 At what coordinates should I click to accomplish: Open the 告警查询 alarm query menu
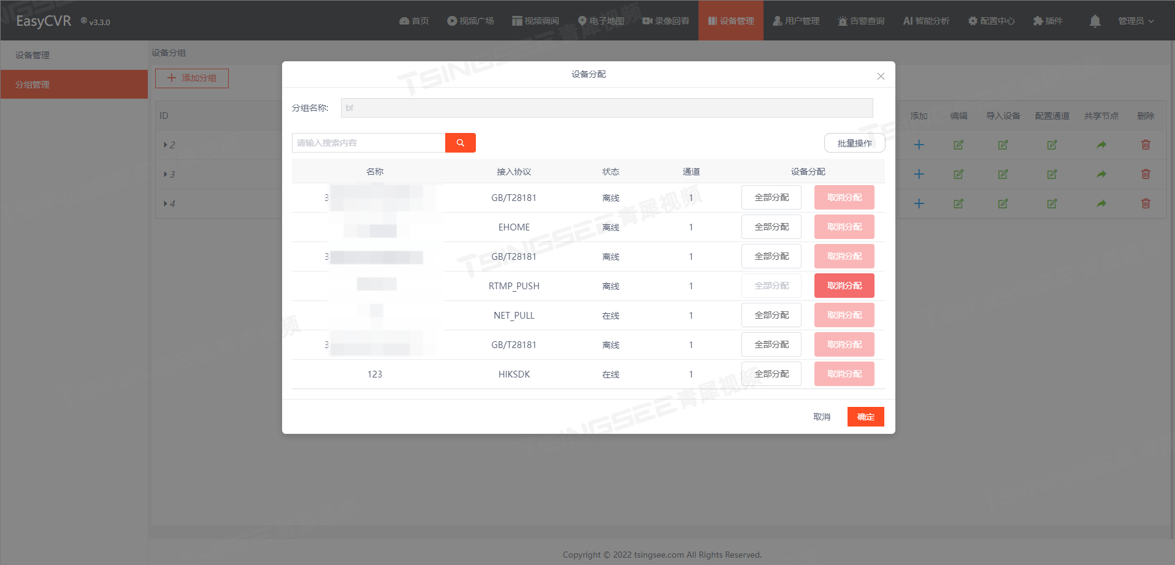tap(861, 20)
